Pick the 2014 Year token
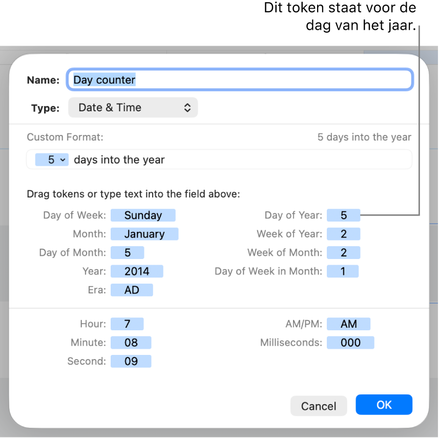The height and width of the screenshot is (438, 439). [x=136, y=271]
